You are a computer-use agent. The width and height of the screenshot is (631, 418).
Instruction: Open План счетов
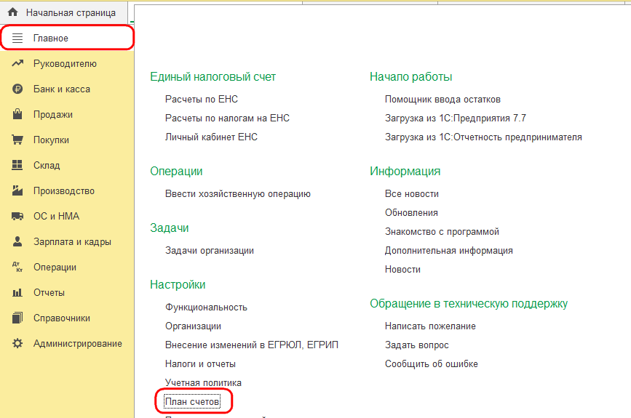pos(192,401)
